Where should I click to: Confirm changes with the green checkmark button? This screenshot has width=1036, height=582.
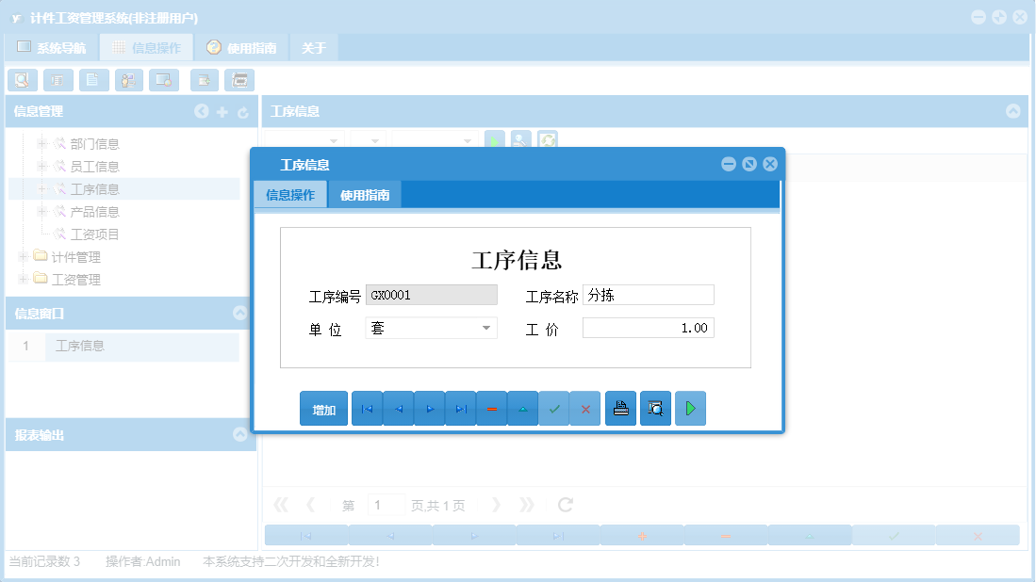coord(554,408)
